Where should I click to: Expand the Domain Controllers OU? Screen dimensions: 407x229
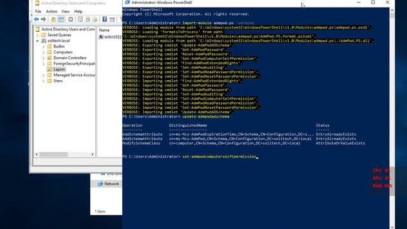43,58
